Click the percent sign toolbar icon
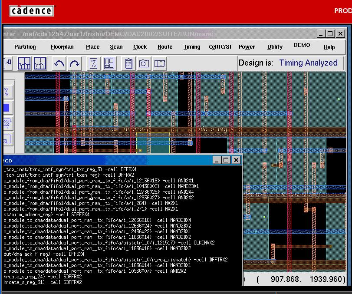 click(x=93, y=64)
